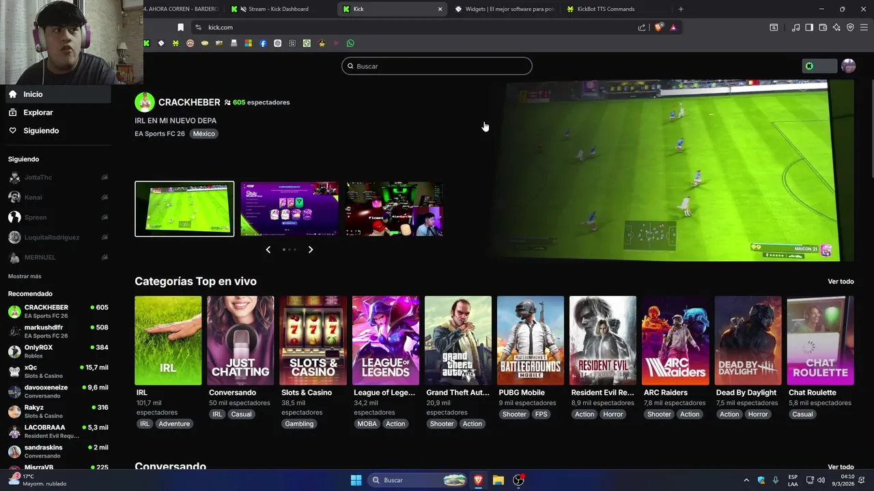Open recommended channel davooxeneize
Viewport: 874px width, 491px height.
pyautogui.click(x=58, y=391)
